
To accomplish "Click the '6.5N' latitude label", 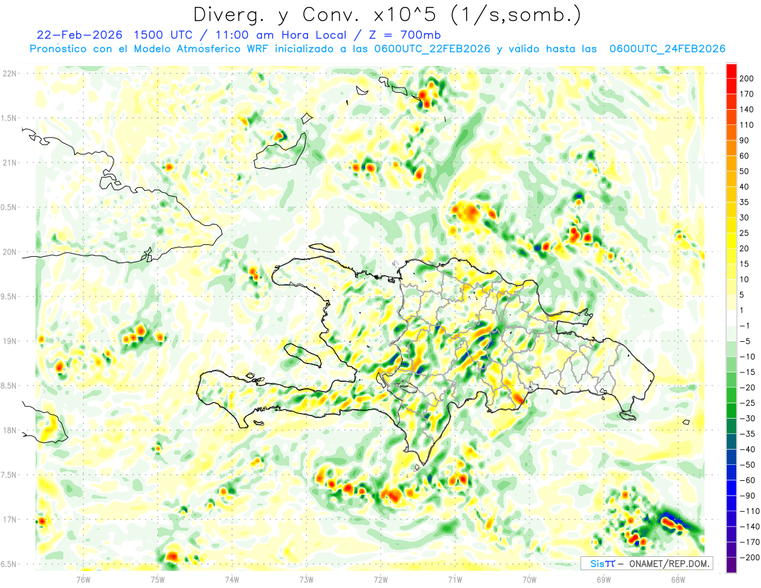I will tap(8, 565).
